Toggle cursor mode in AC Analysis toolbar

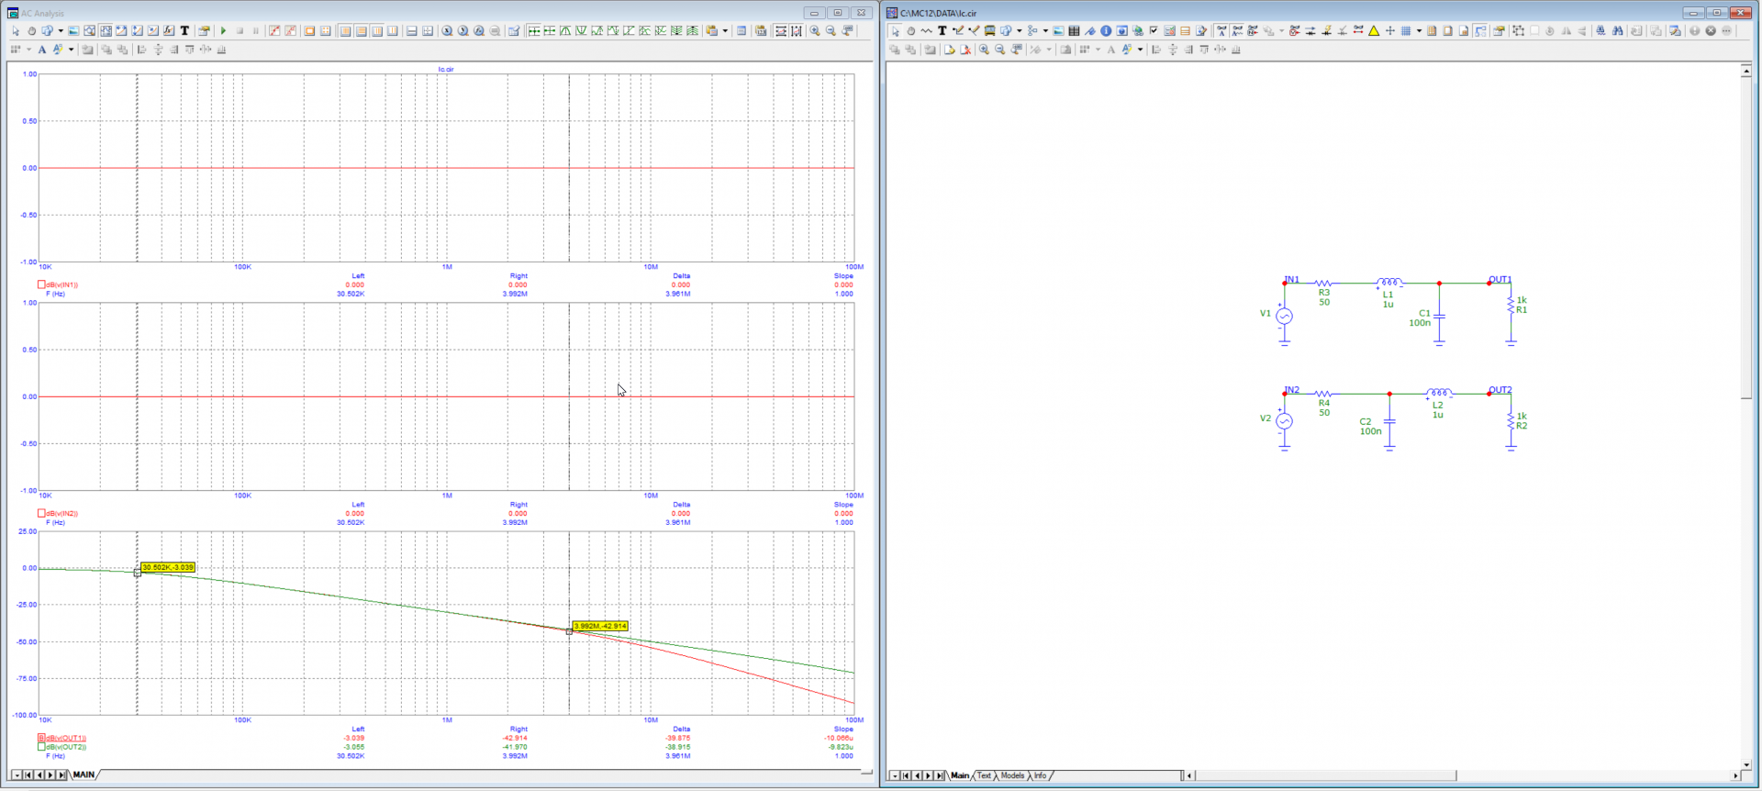(106, 30)
